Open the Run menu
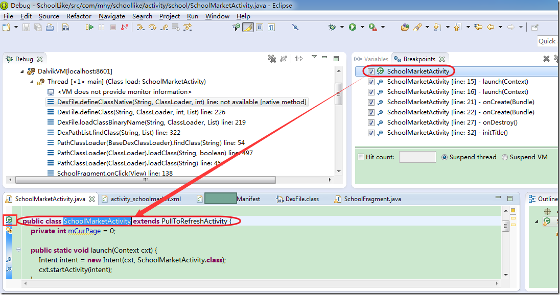 (193, 16)
